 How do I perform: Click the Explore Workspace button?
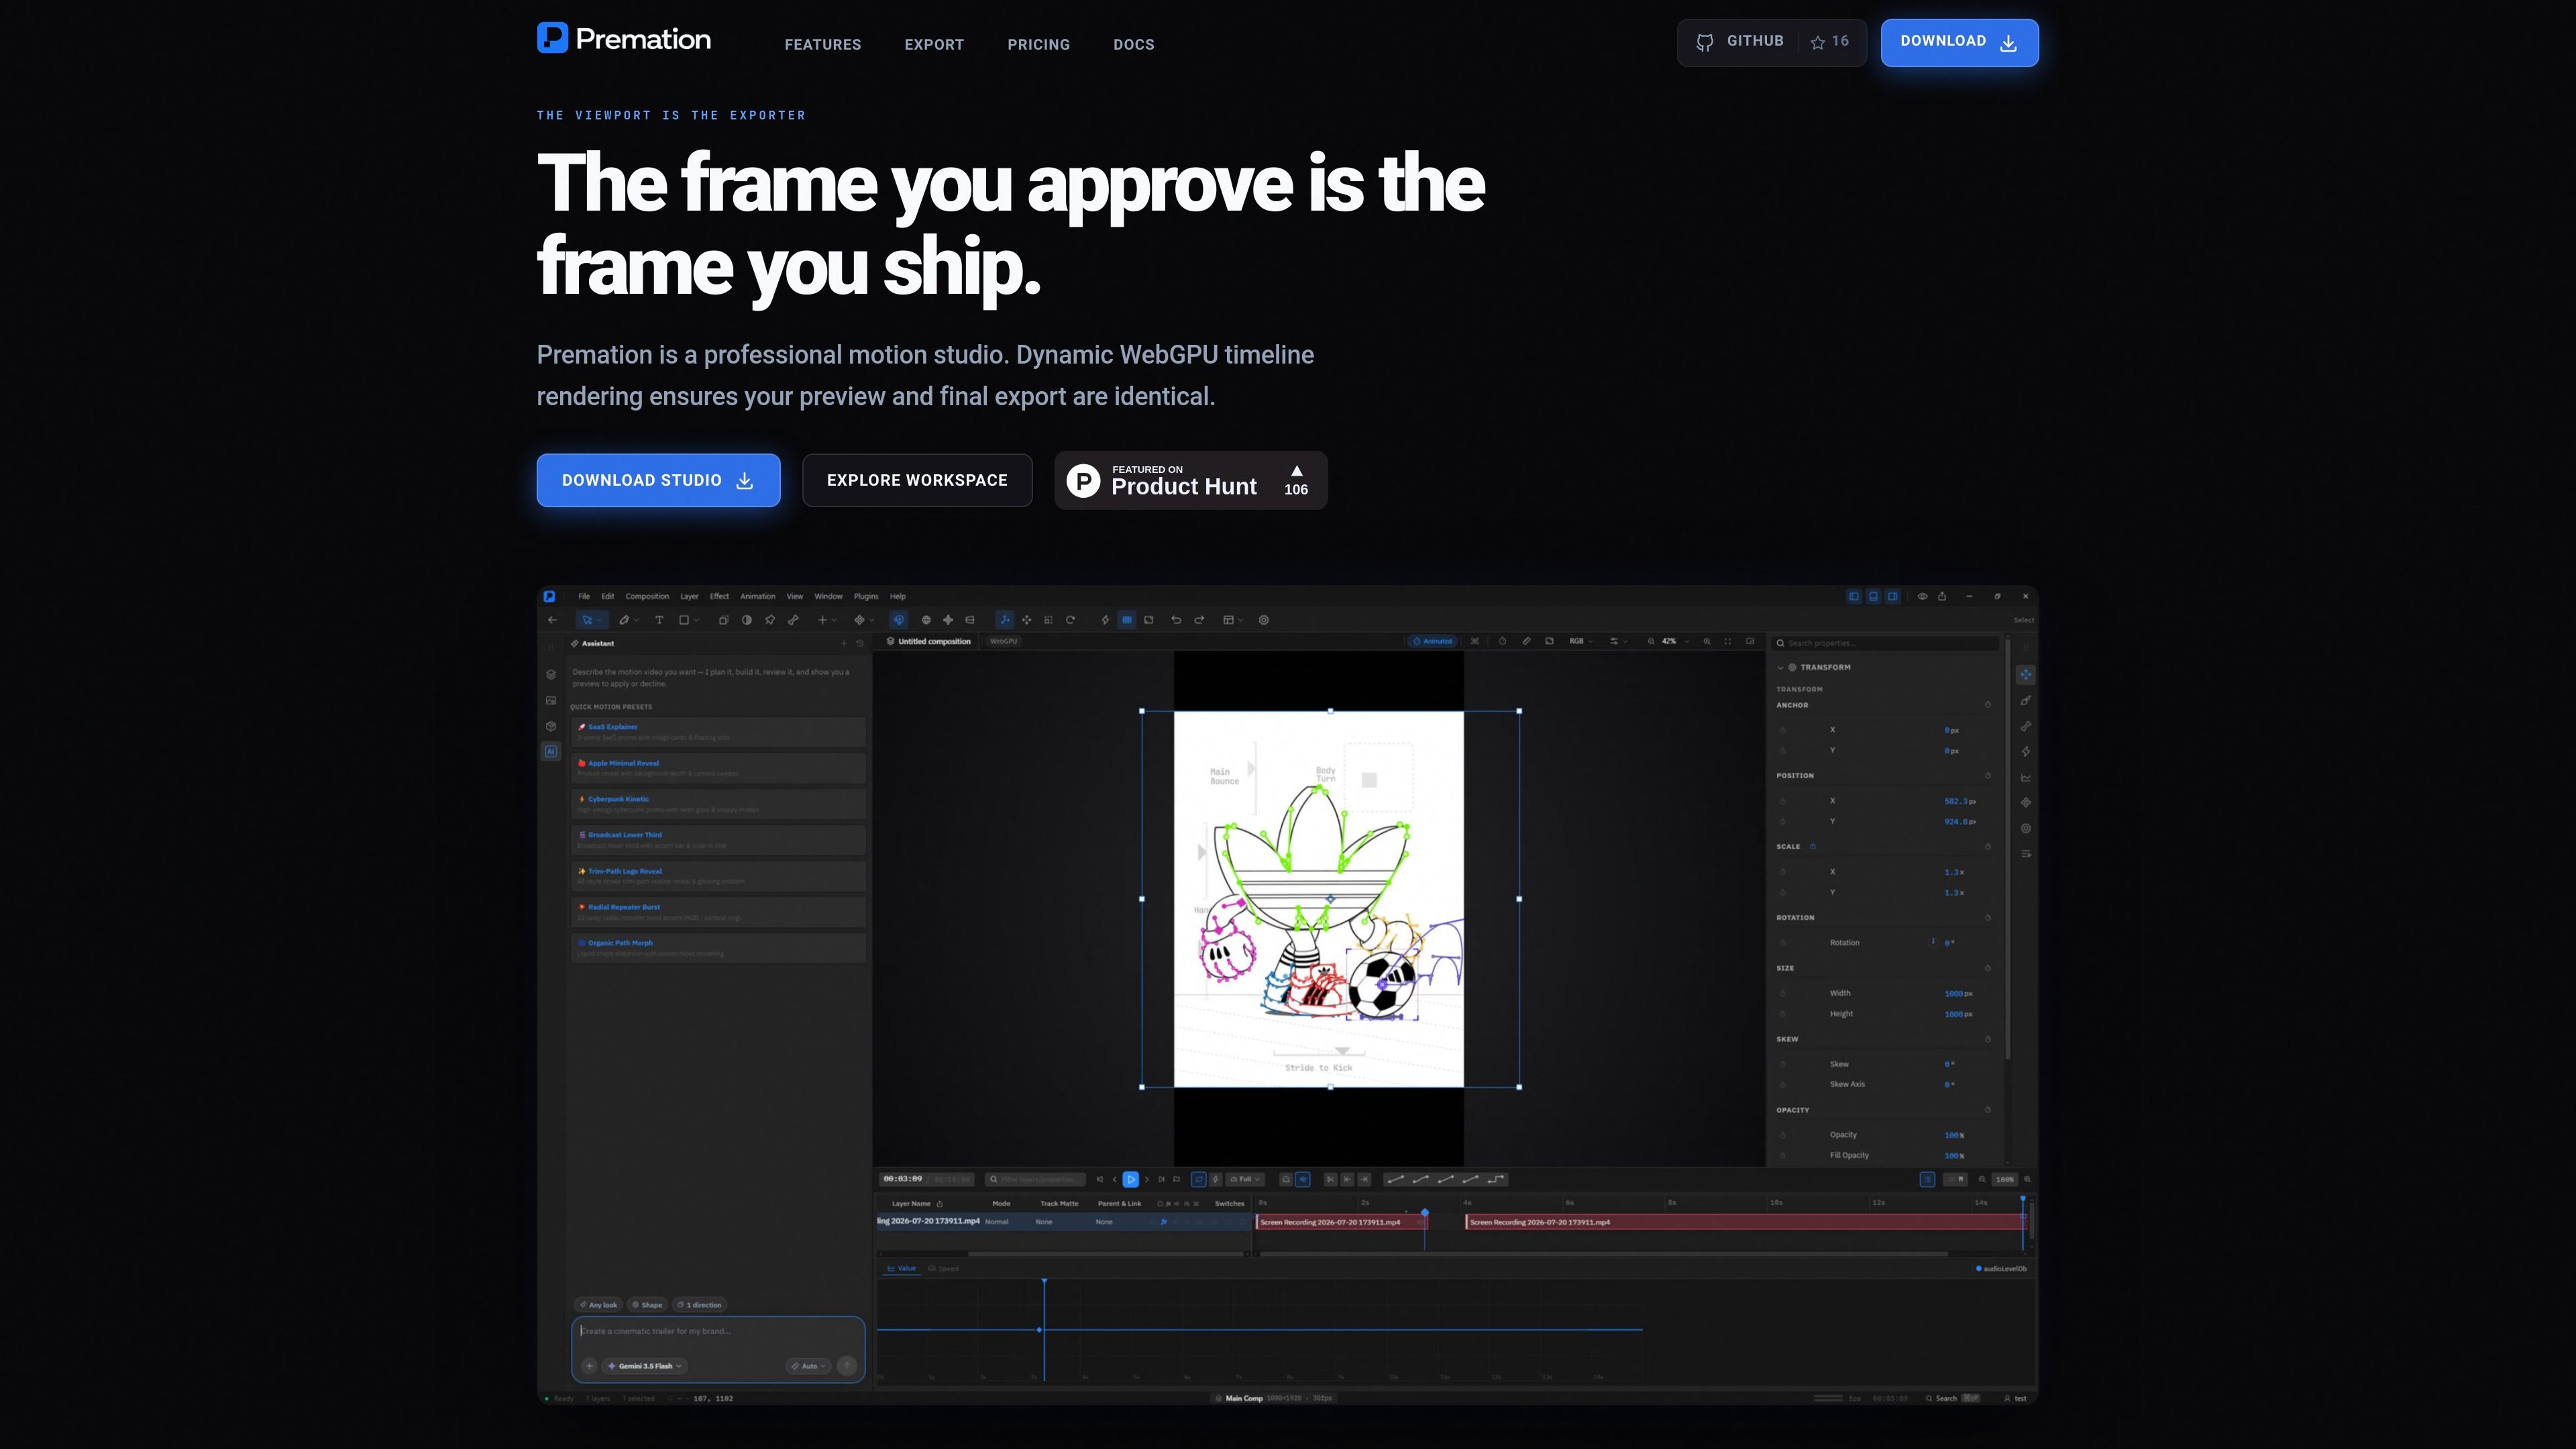[917, 480]
